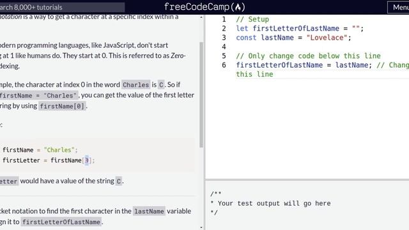
Task: Open the Menu button
Action: (x=398, y=7)
